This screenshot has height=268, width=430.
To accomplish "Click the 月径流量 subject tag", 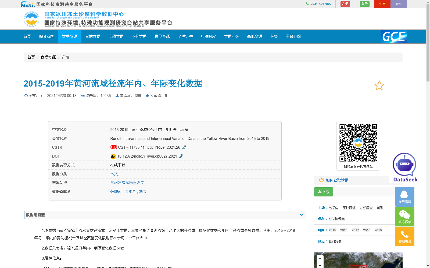I will pos(366,208).
